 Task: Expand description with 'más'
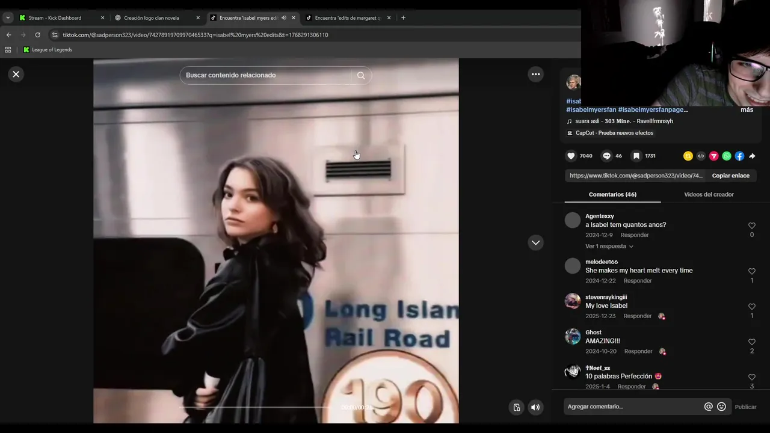pos(747,109)
